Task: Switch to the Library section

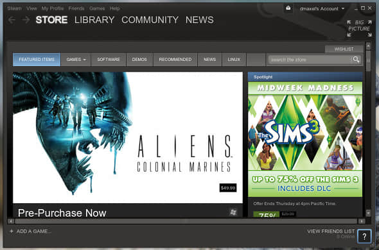Action: click(94, 20)
